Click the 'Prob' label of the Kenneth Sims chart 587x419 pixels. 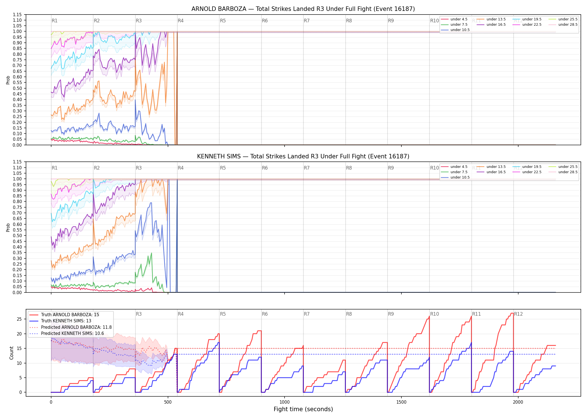[x=8, y=227]
